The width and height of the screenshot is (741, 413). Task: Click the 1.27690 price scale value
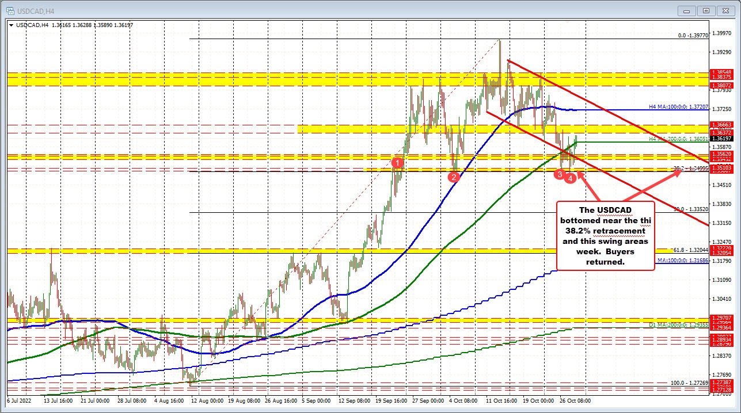tap(721, 374)
